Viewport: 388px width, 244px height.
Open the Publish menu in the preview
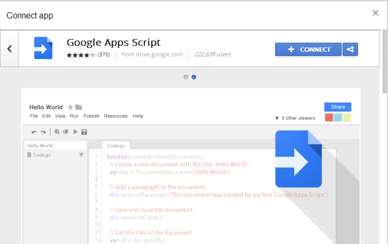click(x=91, y=116)
